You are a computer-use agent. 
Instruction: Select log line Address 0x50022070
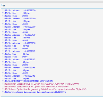point(19,10)
